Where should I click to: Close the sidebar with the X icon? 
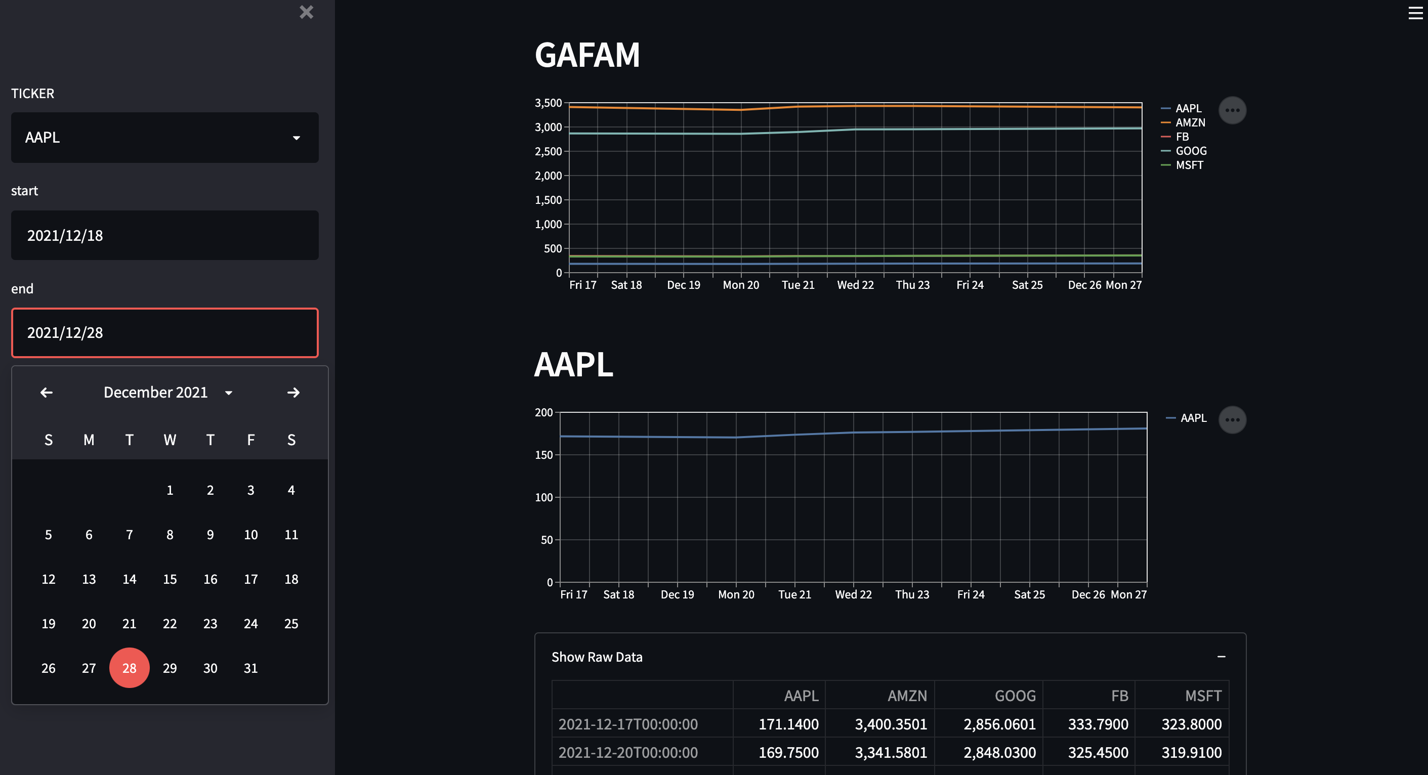[307, 12]
